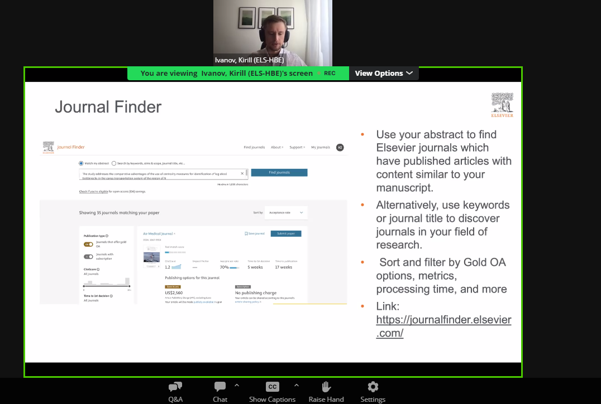601x404 pixels.
Task: Open the View Options dropdown
Action: point(384,74)
